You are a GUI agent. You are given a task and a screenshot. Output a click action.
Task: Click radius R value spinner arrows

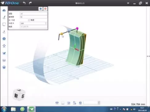tap(46, 23)
